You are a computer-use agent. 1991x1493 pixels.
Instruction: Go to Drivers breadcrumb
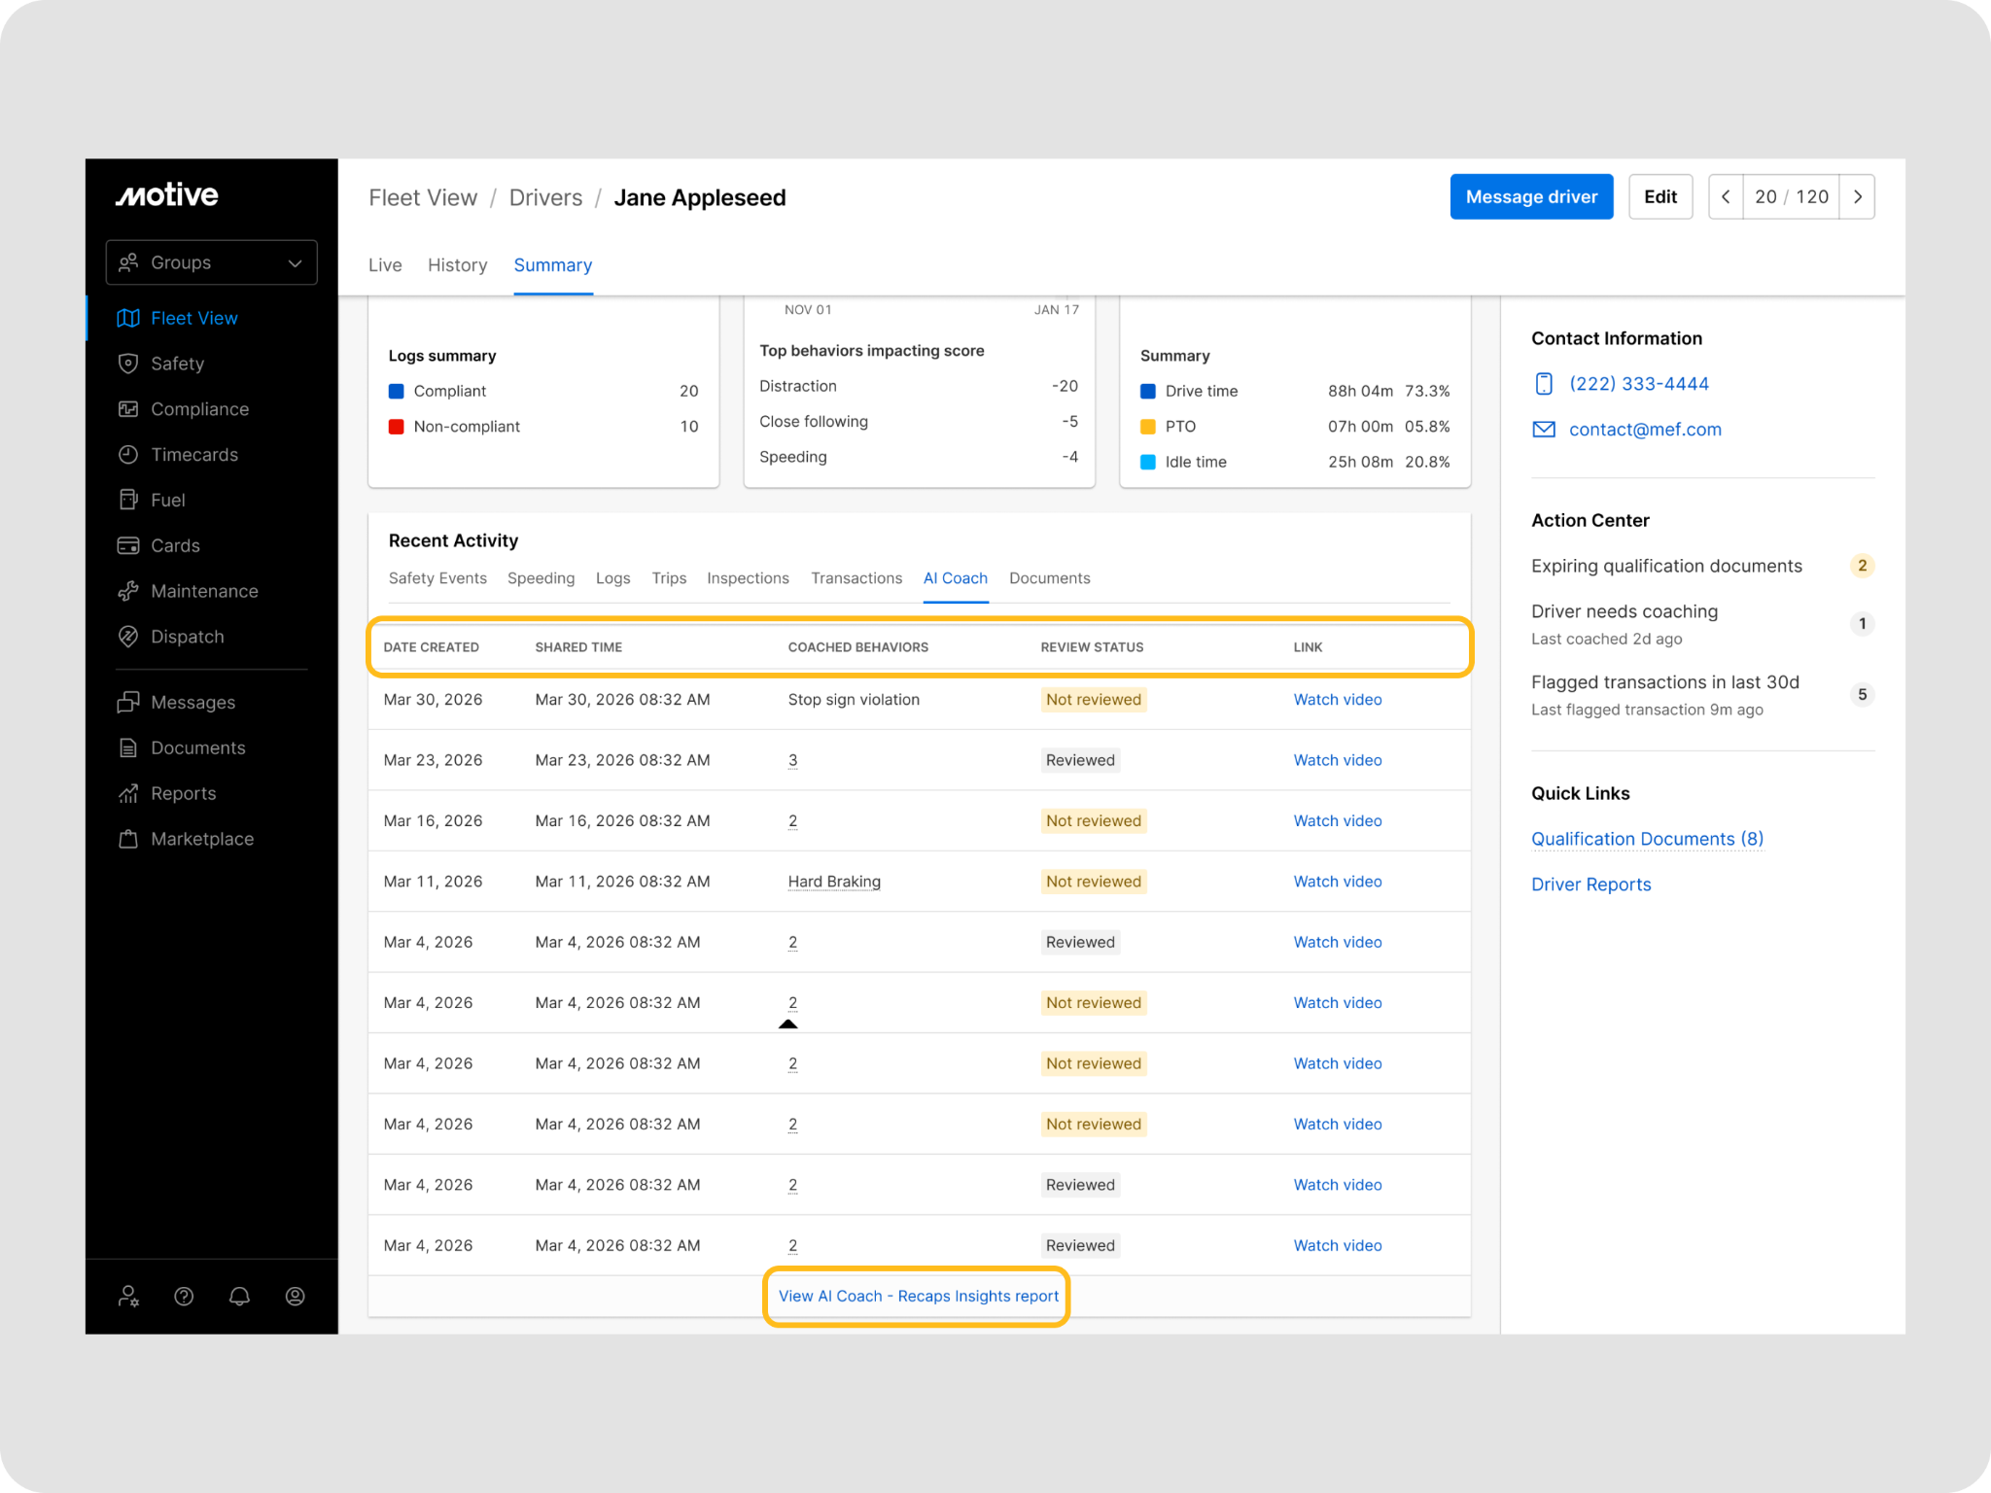[x=545, y=198]
